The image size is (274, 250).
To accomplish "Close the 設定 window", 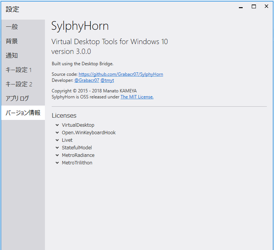I will click(x=266, y=6).
